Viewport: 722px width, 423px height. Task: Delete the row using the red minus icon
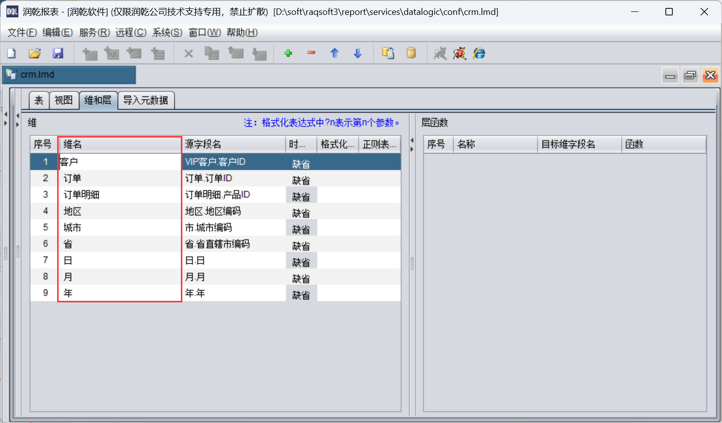pyautogui.click(x=311, y=53)
